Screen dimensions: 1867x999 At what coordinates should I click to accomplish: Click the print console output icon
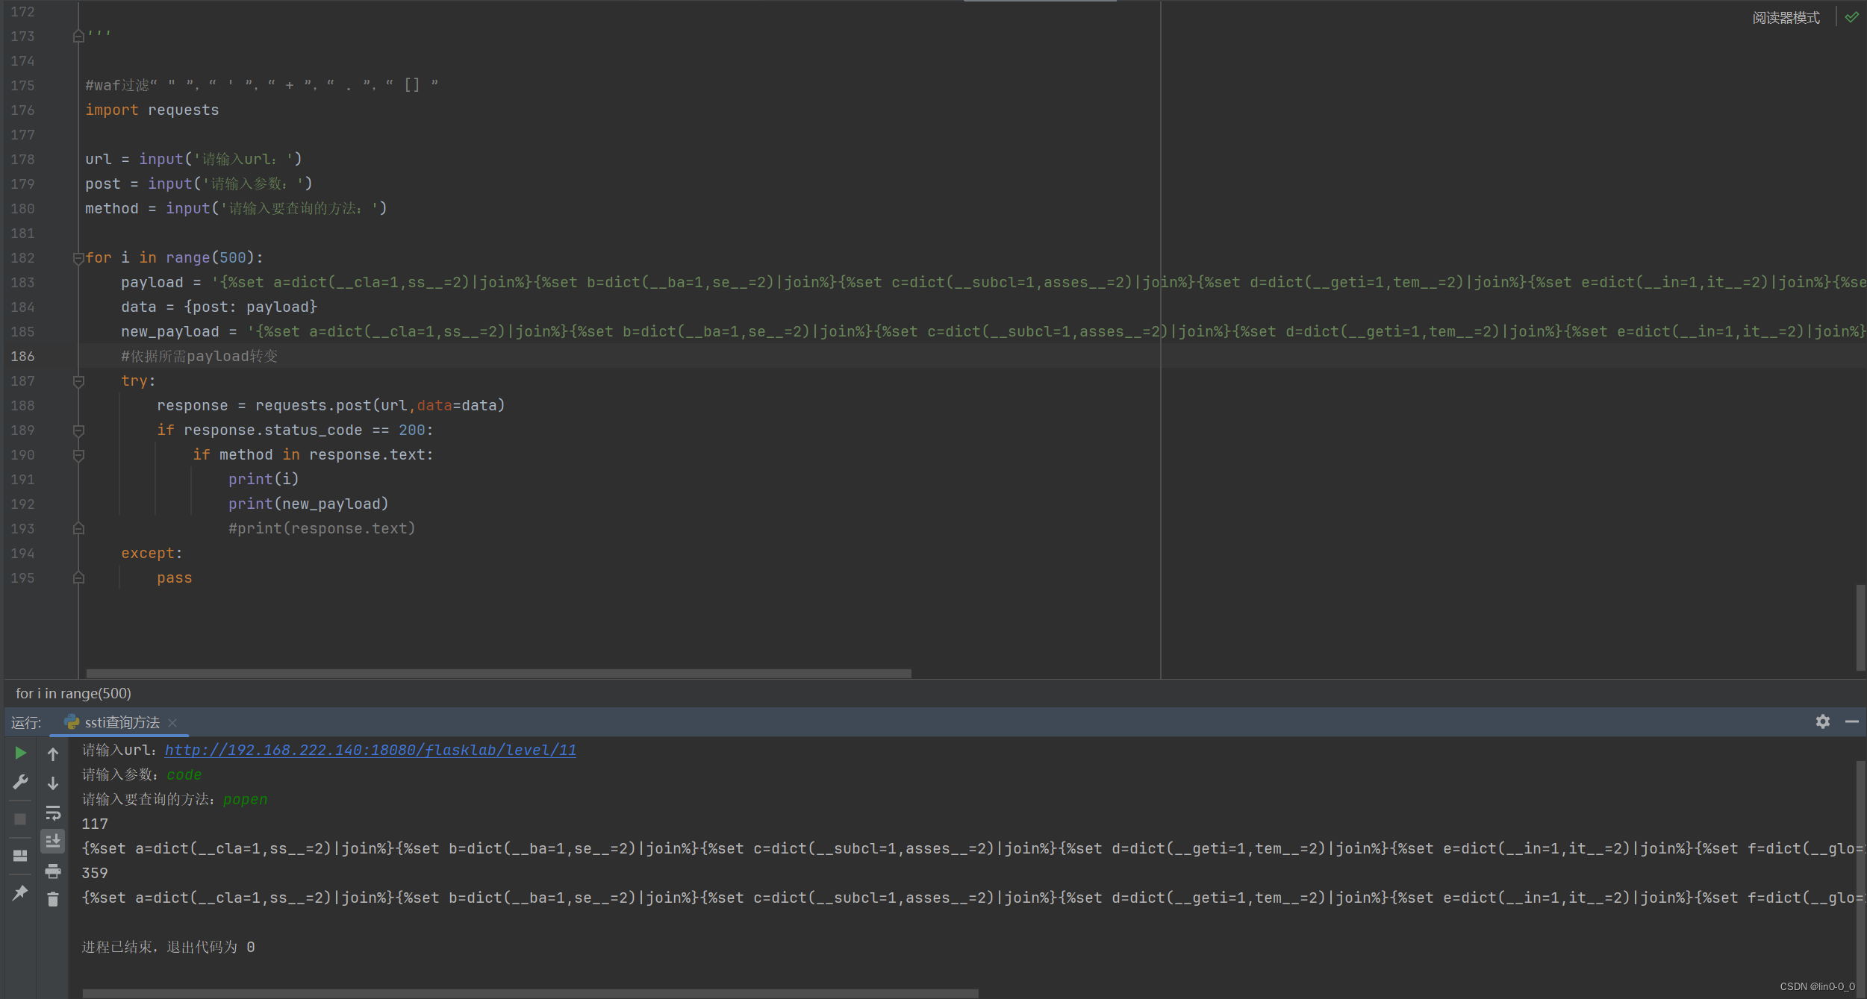point(53,871)
